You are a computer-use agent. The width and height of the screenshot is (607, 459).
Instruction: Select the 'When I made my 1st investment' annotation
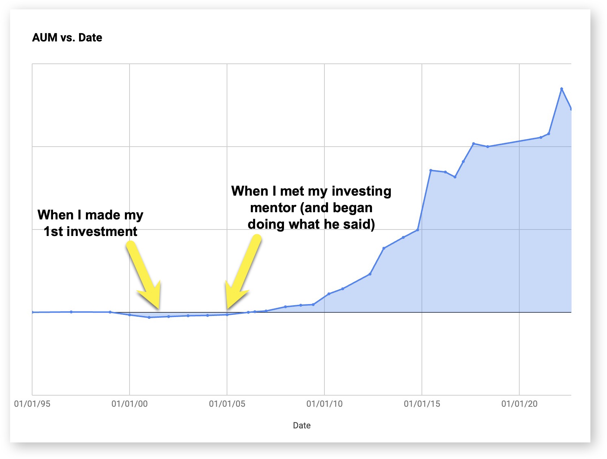pos(90,223)
